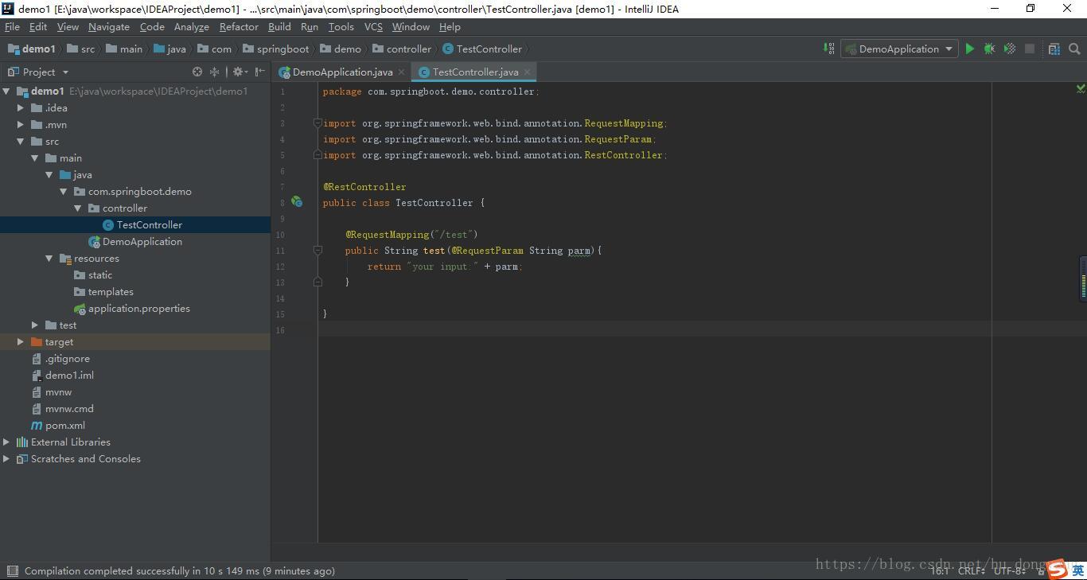This screenshot has height=580, width=1087.
Task: Click the 'return "your input:" + parm' line
Action: [x=445, y=266]
